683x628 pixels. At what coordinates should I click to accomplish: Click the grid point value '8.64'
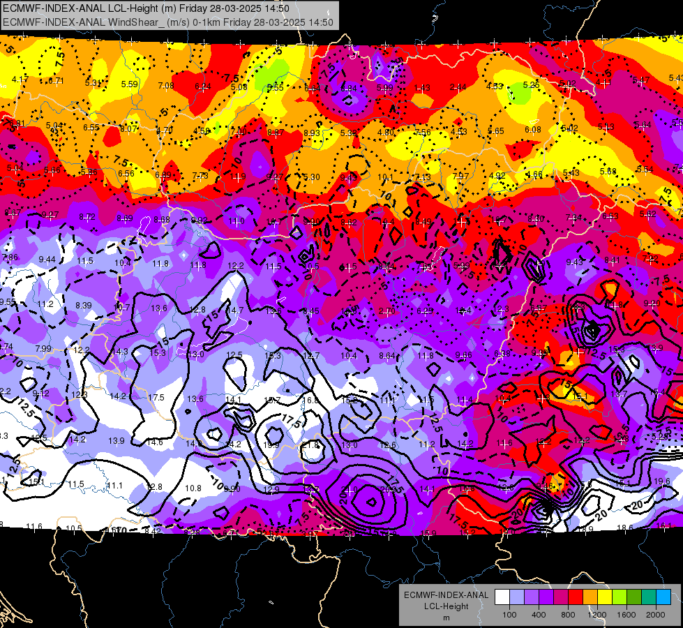[x=386, y=356]
